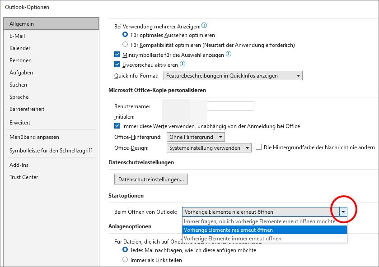
Task: Show info icon for Livevorschau aktivieren
Action: tap(182, 64)
